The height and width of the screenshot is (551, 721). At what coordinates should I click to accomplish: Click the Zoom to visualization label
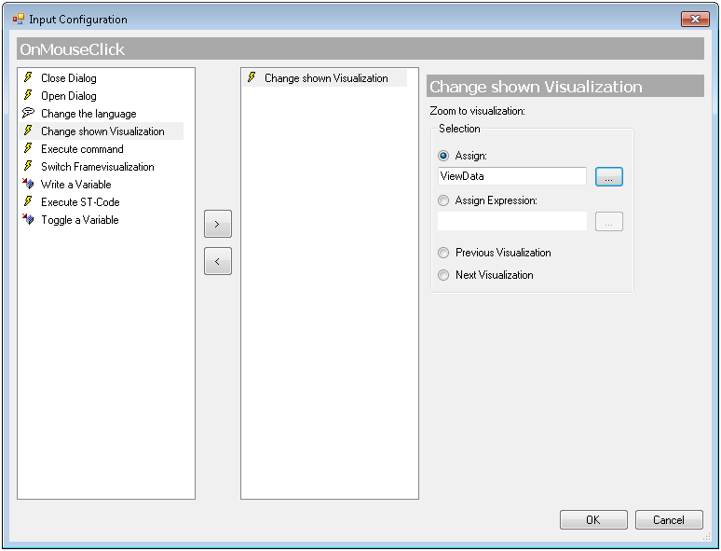pyautogui.click(x=477, y=111)
